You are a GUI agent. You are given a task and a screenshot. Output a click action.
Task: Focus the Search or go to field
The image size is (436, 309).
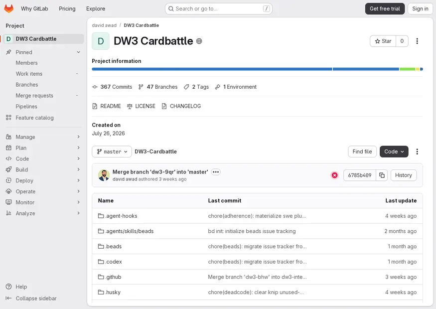coord(219,8)
